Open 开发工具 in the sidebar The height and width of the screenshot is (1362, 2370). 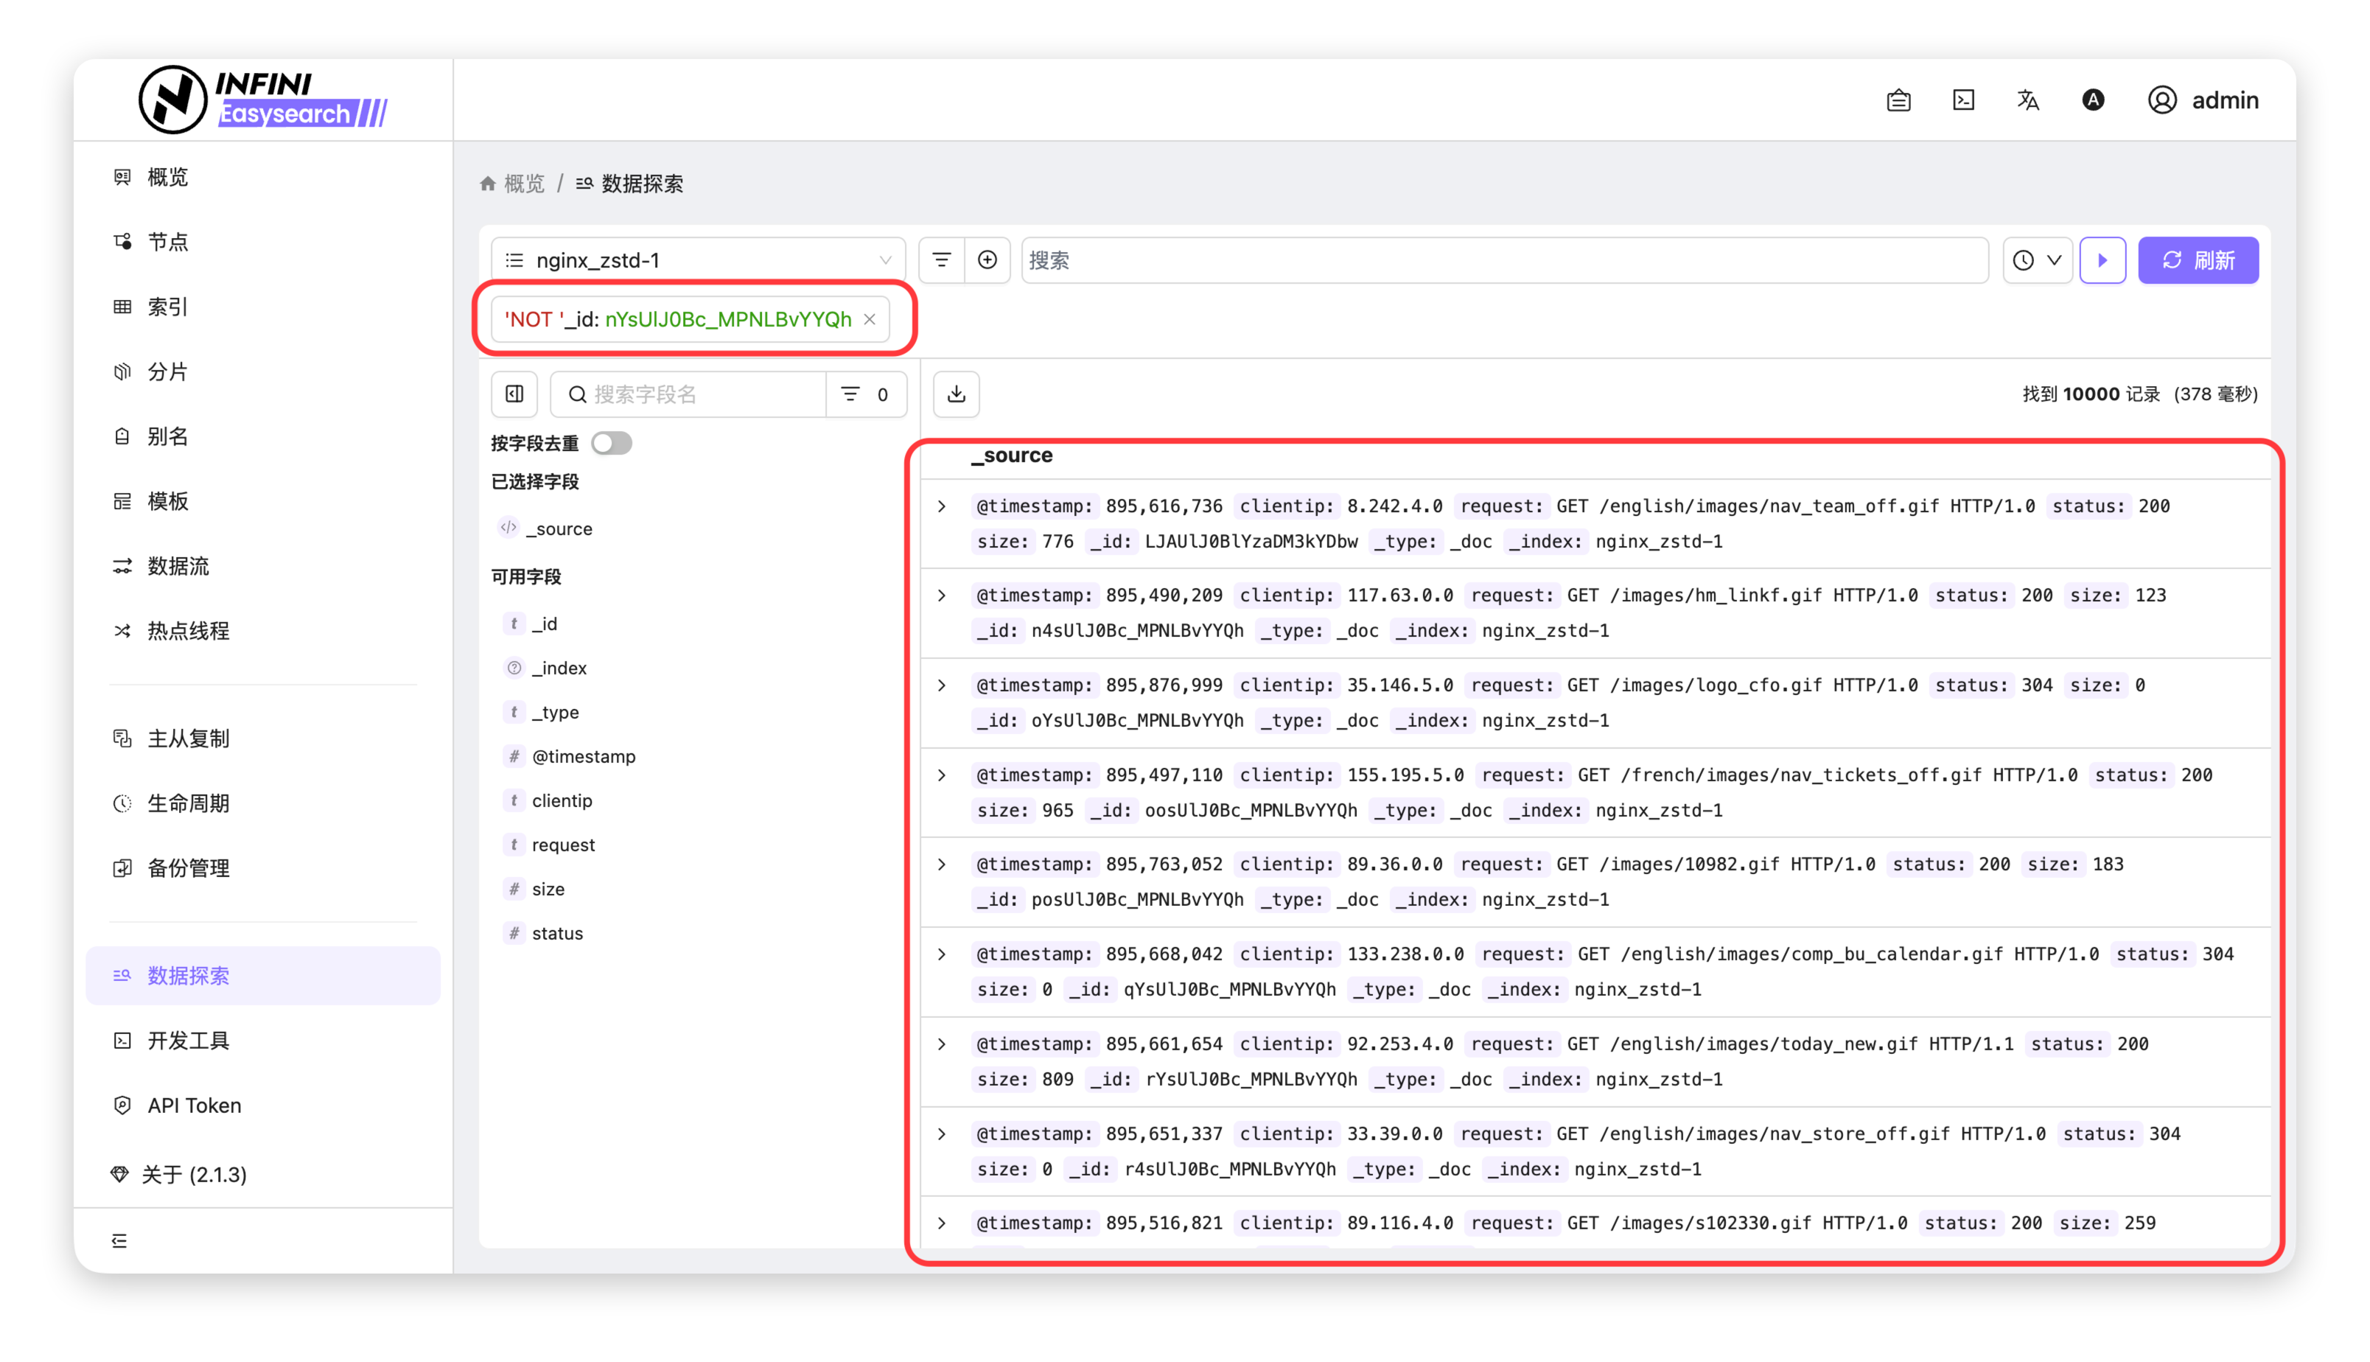tap(188, 1040)
